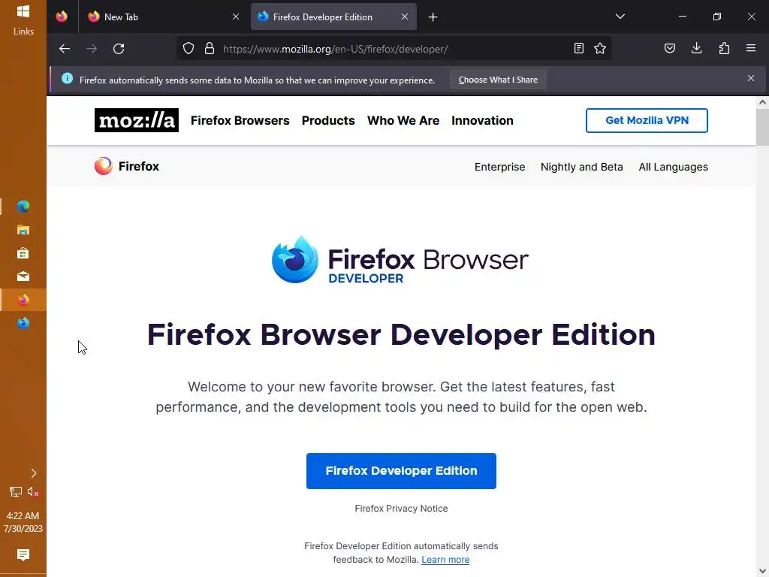Go back using the back arrow
The image size is (769, 577).
[65, 49]
